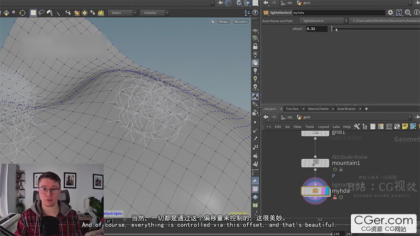
Task: Go back in network editor navigation
Action: tap(266, 117)
